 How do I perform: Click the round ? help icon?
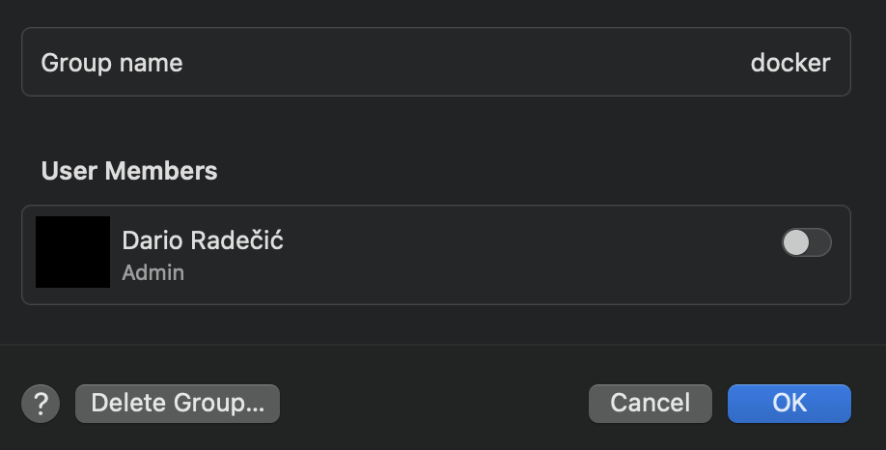(x=41, y=404)
